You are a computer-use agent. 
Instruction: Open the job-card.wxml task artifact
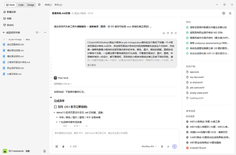(195, 88)
